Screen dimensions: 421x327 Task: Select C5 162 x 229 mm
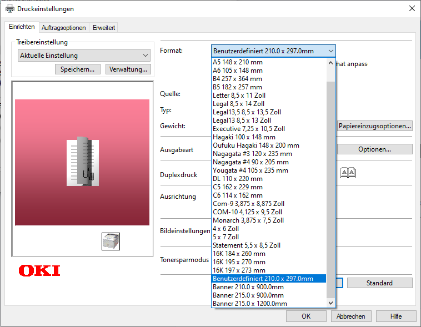(269, 187)
